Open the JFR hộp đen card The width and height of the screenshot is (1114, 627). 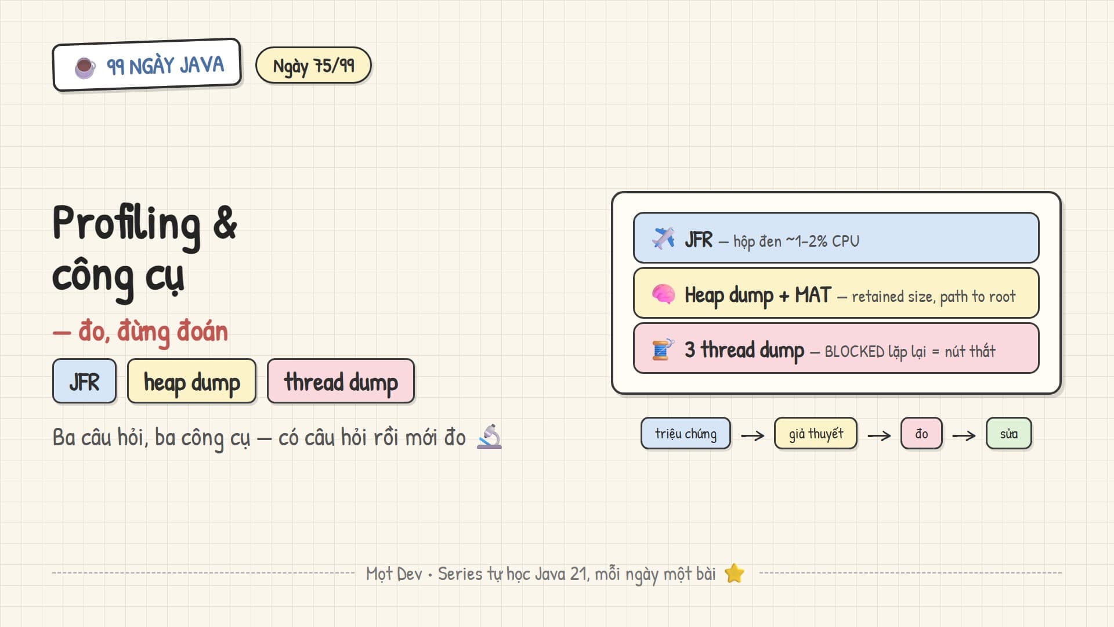(836, 238)
